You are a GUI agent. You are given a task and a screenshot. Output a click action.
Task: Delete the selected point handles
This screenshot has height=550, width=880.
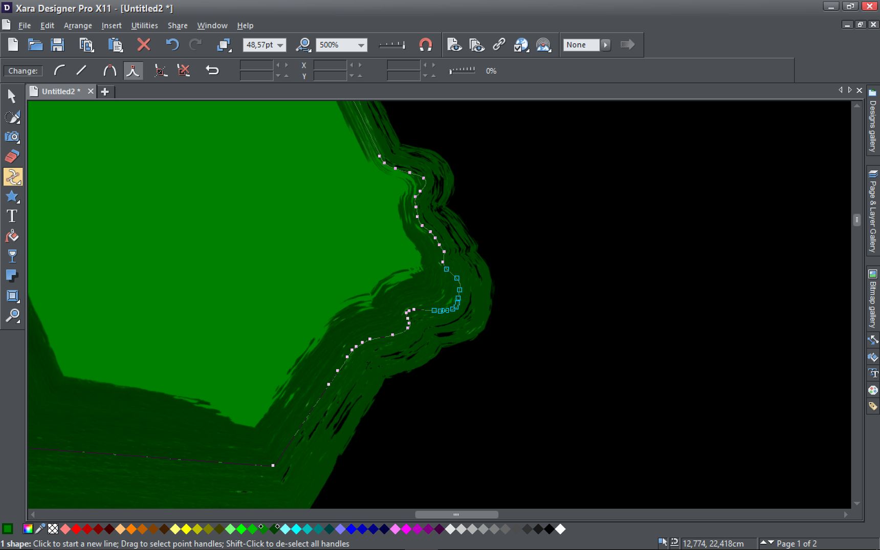[184, 71]
